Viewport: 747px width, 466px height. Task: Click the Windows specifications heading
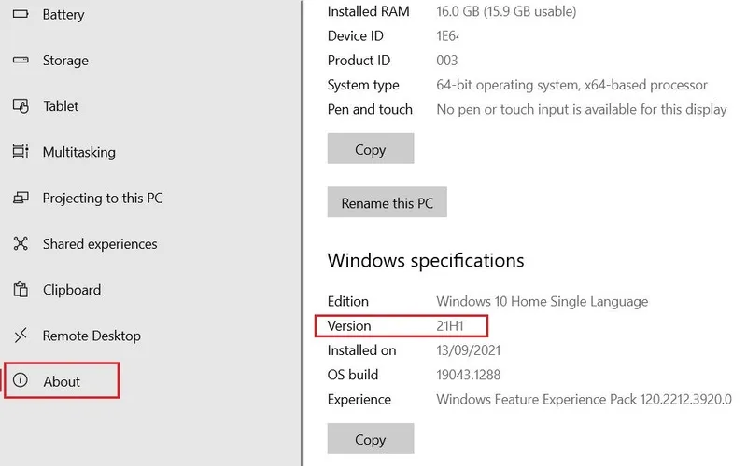click(426, 261)
